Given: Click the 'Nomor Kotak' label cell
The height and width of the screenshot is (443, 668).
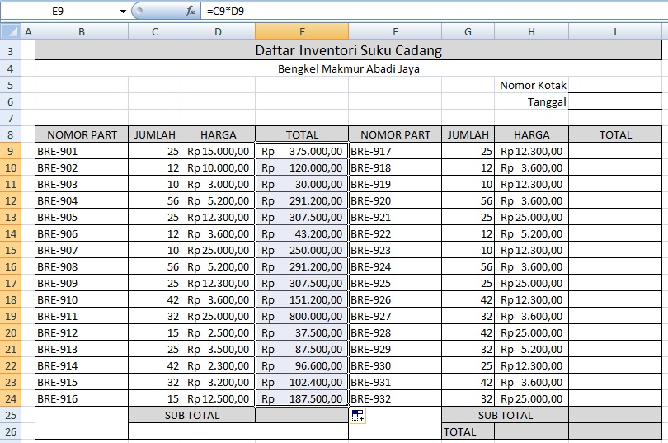Looking at the screenshot, I should point(531,85).
